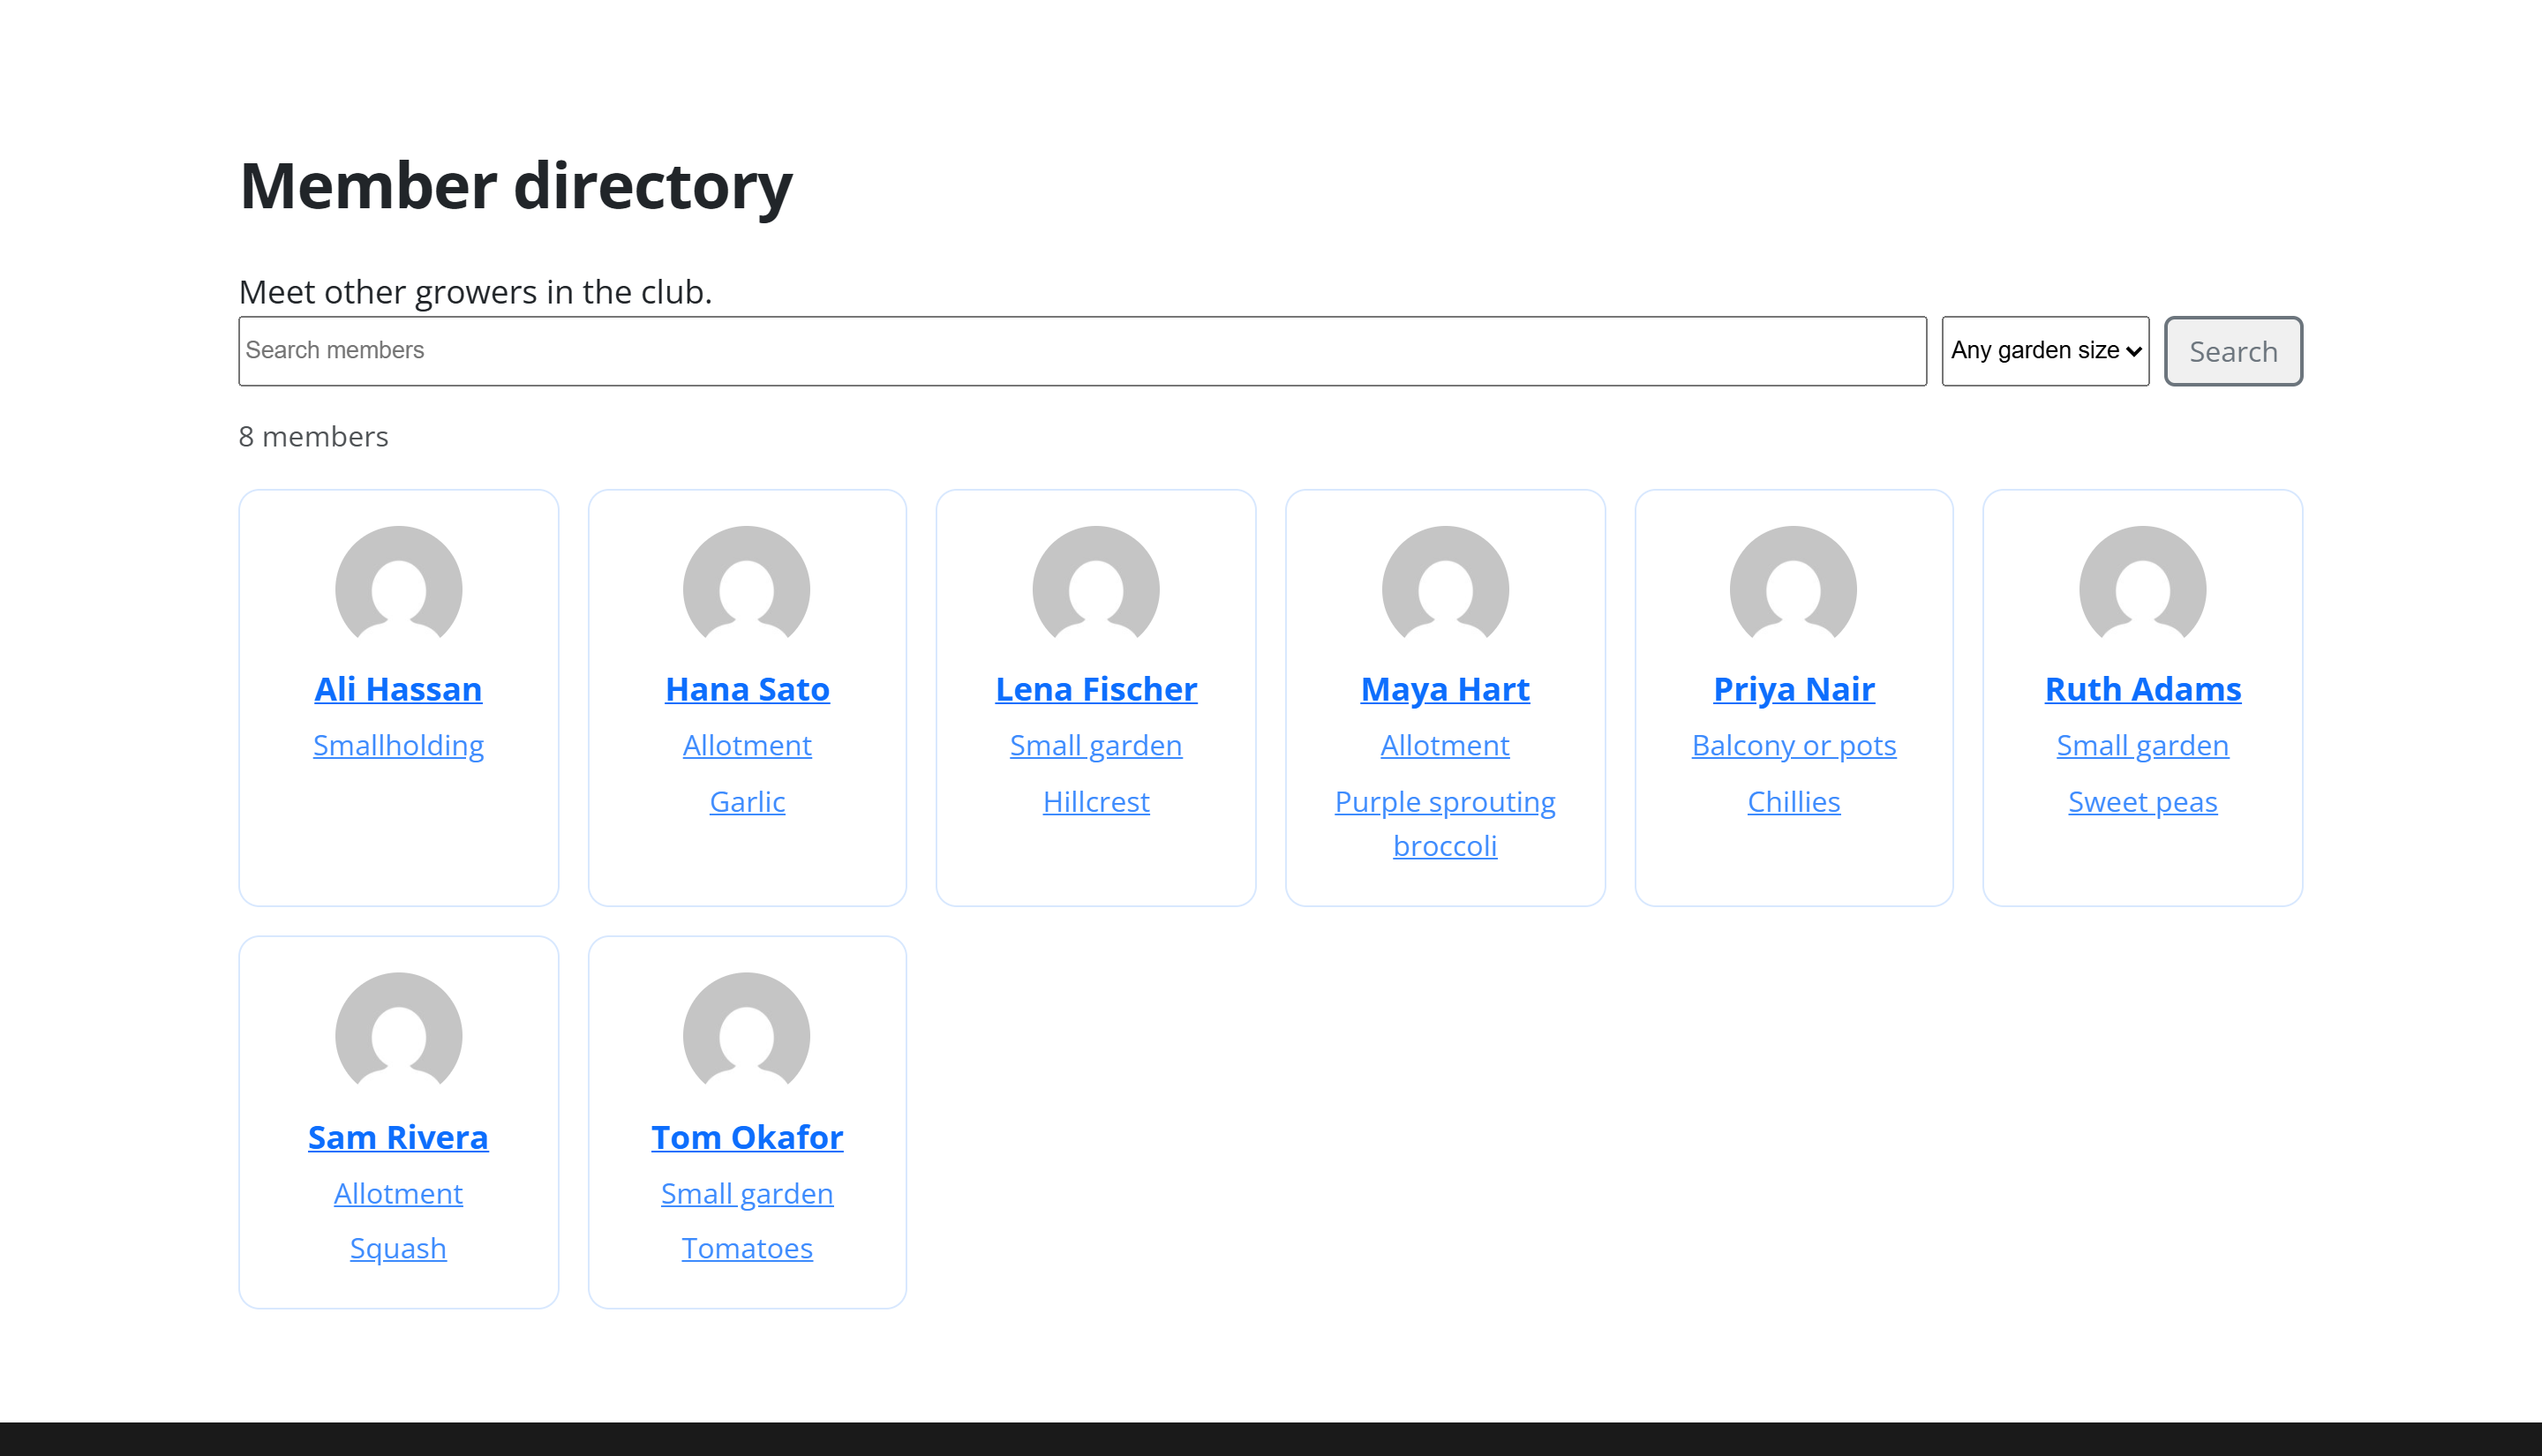Click Small garden under Tom Okafor

(747, 1193)
